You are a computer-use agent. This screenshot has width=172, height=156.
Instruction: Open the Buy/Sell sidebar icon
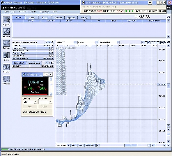coord(6,21)
